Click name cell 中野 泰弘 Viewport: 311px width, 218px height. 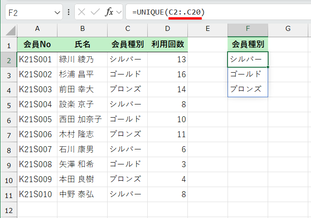coord(83,194)
